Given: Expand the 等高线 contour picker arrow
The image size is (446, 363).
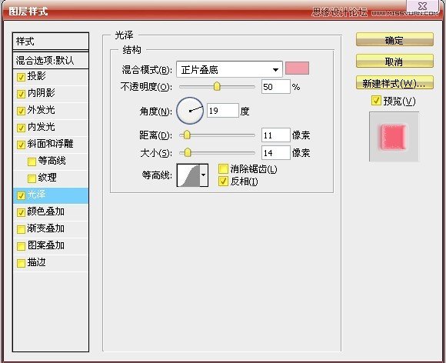Looking at the screenshot, I should pyautogui.click(x=204, y=175).
